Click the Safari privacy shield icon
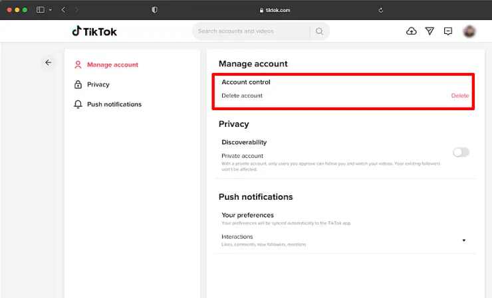This screenshot has width=492, height=298. pyautogui.click(x=154, y=10)
